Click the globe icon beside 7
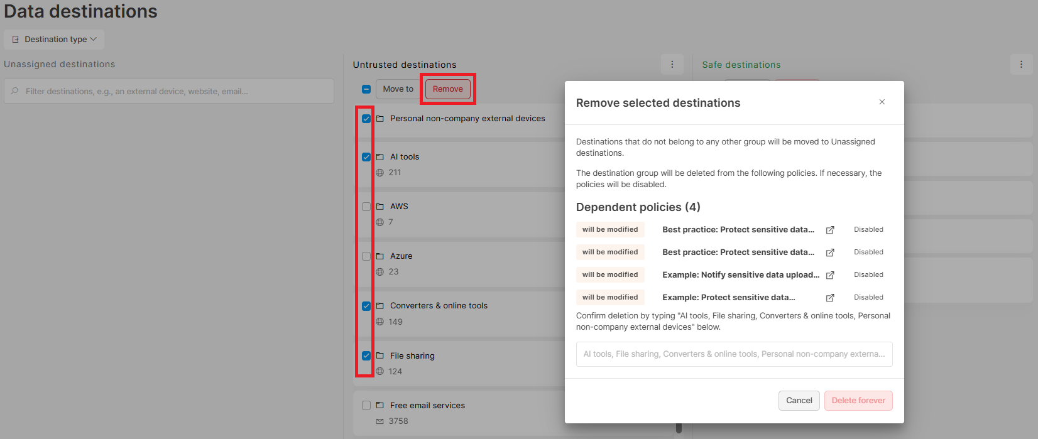 [x=380, y=222]
